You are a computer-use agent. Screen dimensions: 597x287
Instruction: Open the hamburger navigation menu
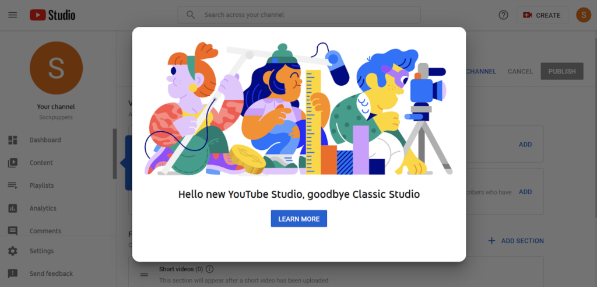12,15
